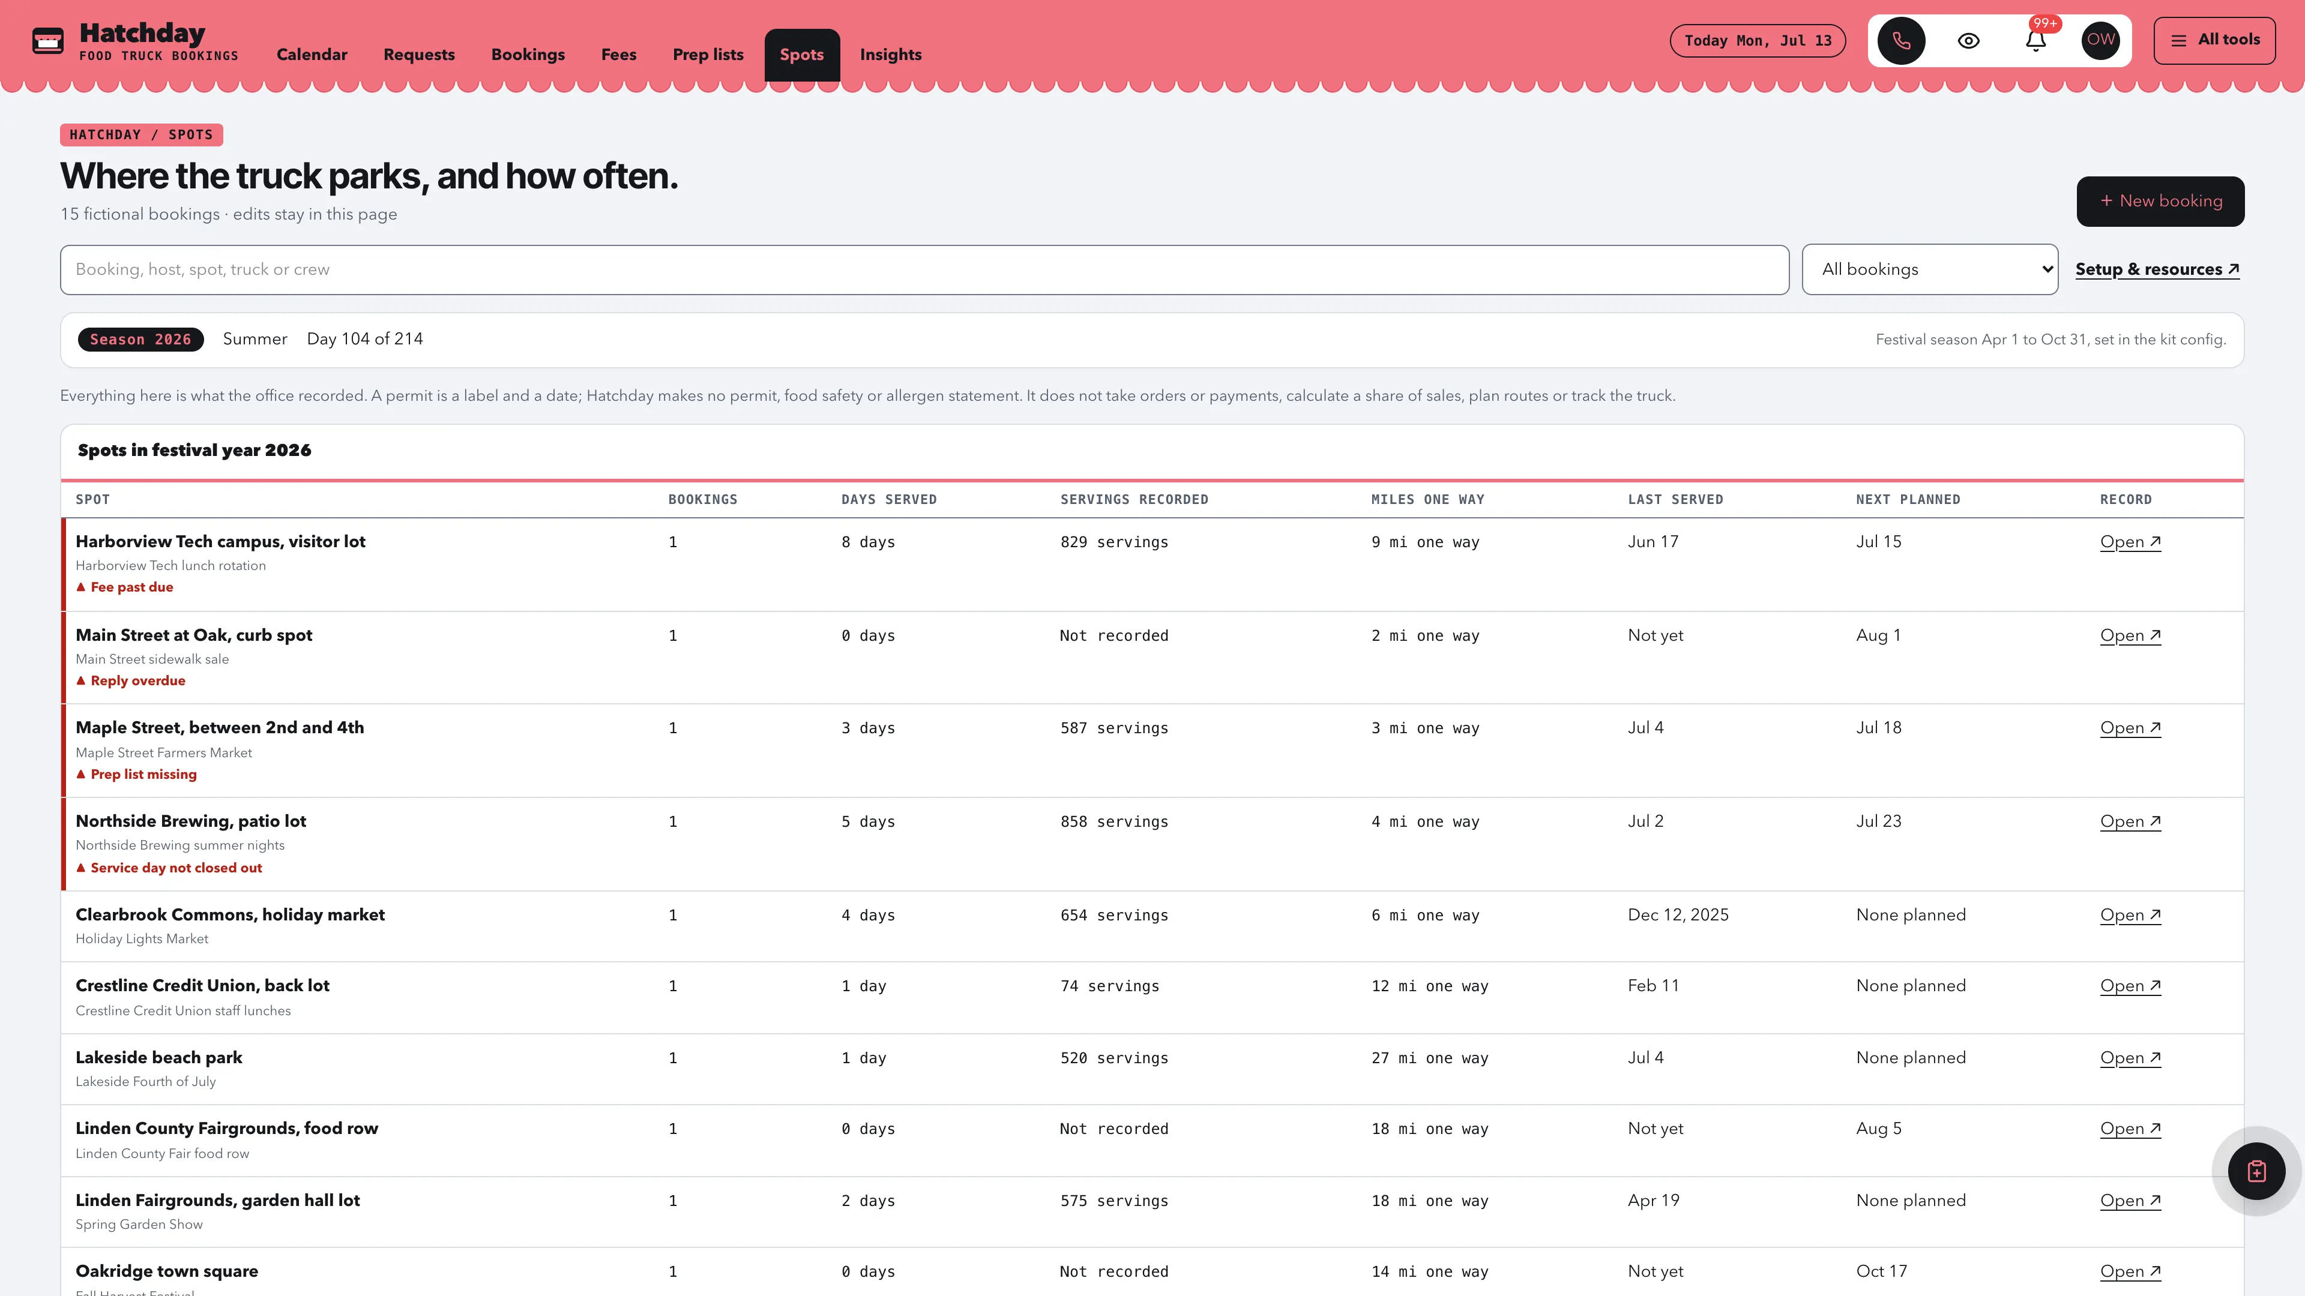Focus the booking search field
Image resolution: width=2305 pixels, height=1296 pixels.
pyautogui.click(x=924, y=269)
